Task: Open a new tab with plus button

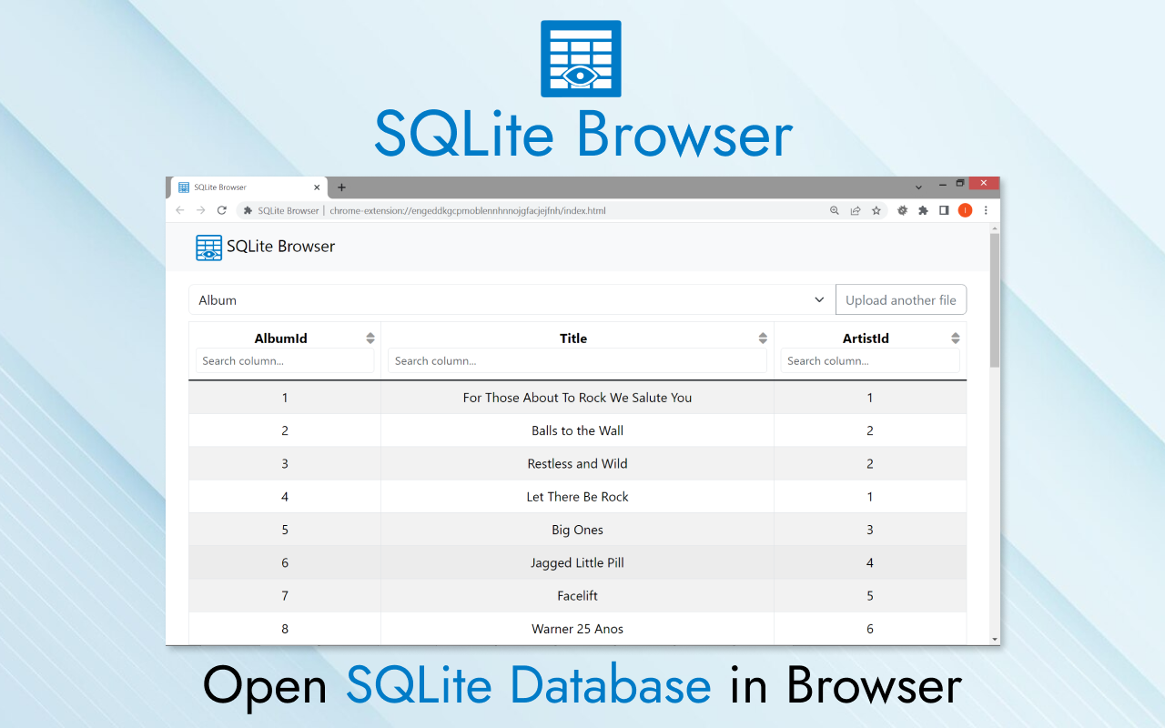Action: [x=342, y=187]
